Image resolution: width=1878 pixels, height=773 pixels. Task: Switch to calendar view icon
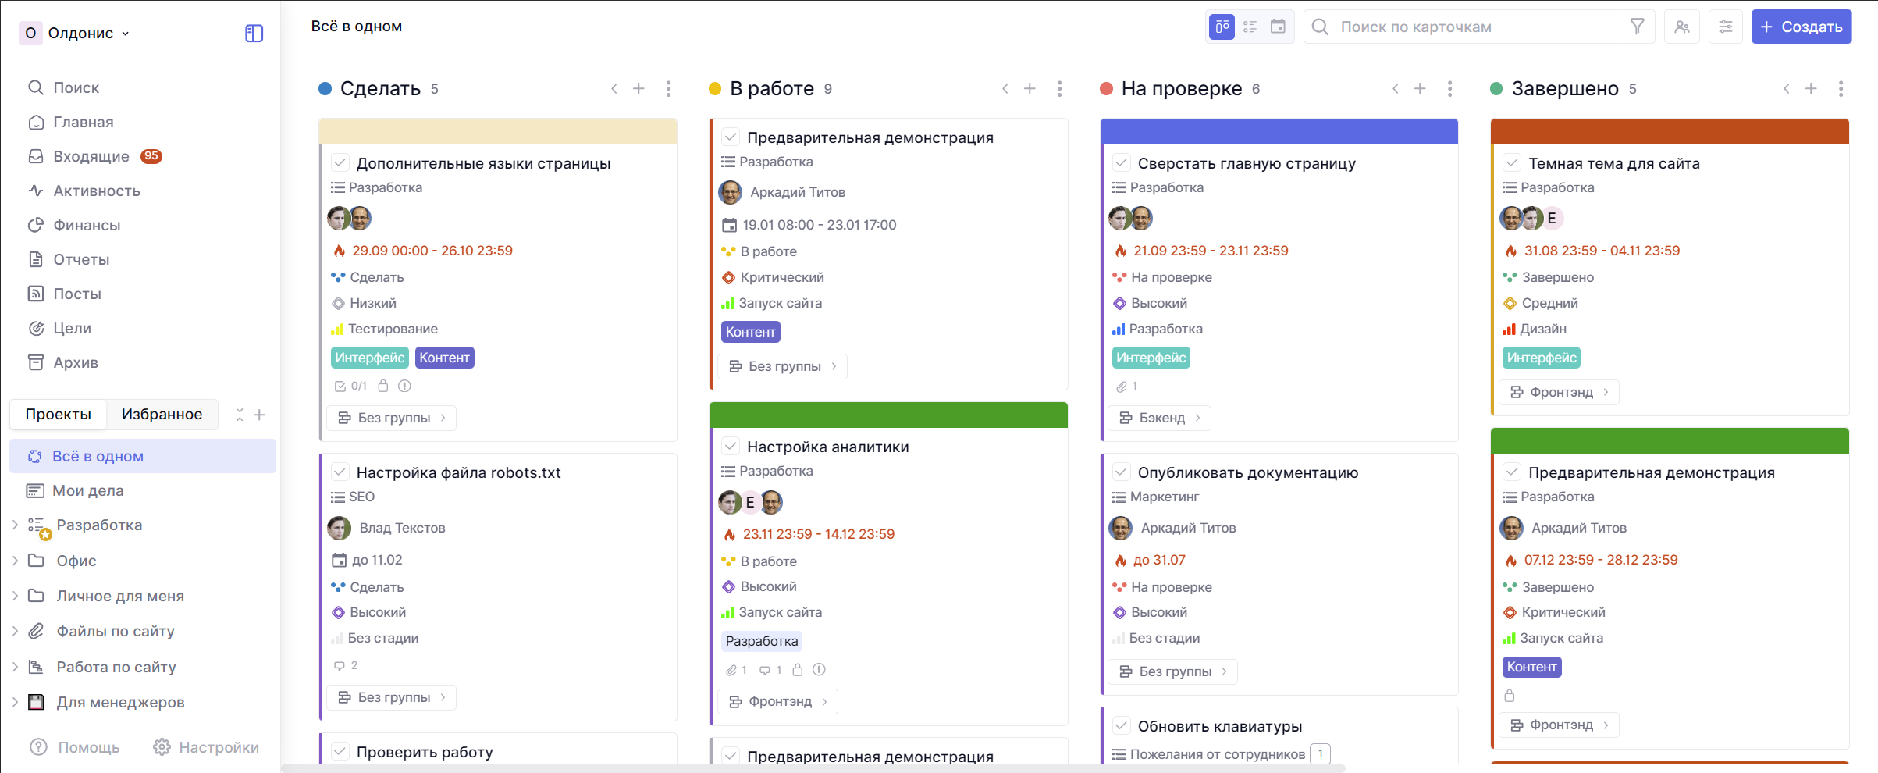[x=1278, y=27]
